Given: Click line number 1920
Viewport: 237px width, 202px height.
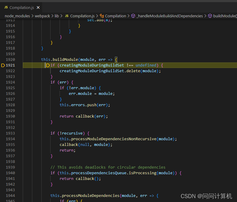Looking at the screenshot, I should (10, 60).
